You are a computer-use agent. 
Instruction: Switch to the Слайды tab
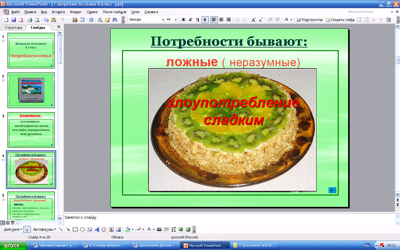[x=38, y=27]
